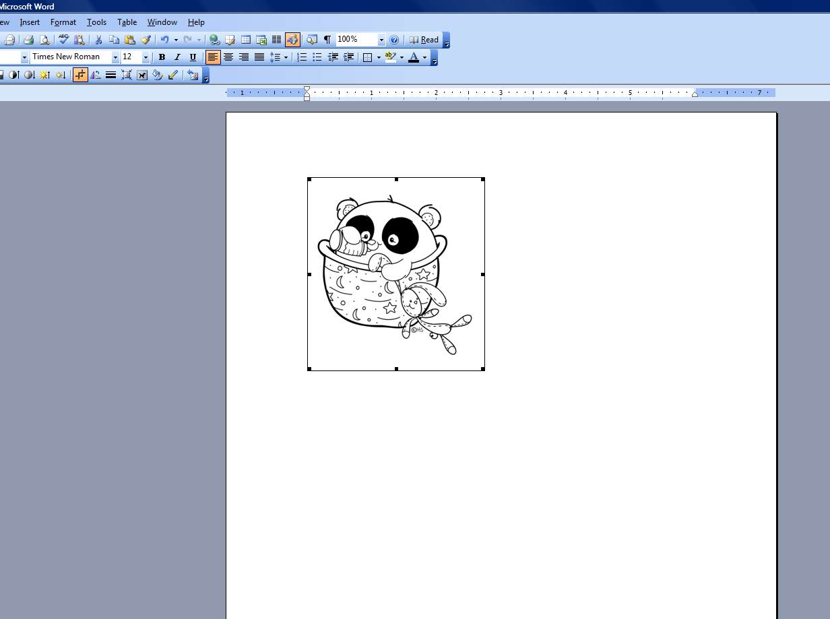Rotate the picture left 90 degrees
830x619 pixels.
(x=96, y=75)
